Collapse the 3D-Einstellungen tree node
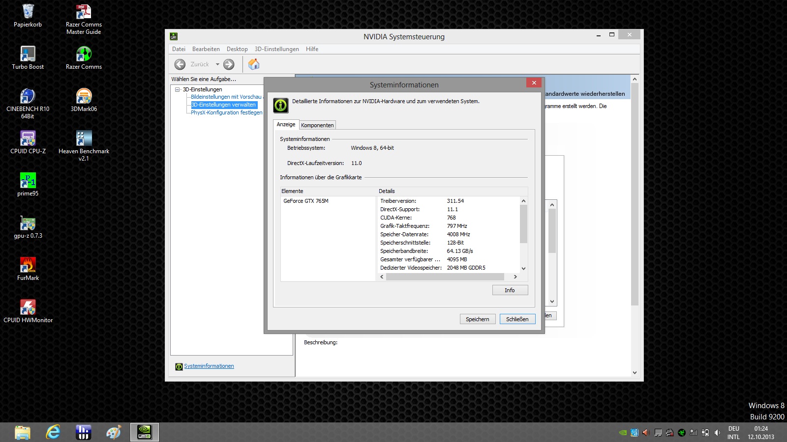The width and height of the screenshot is (787, 442). tap(178, 89)
